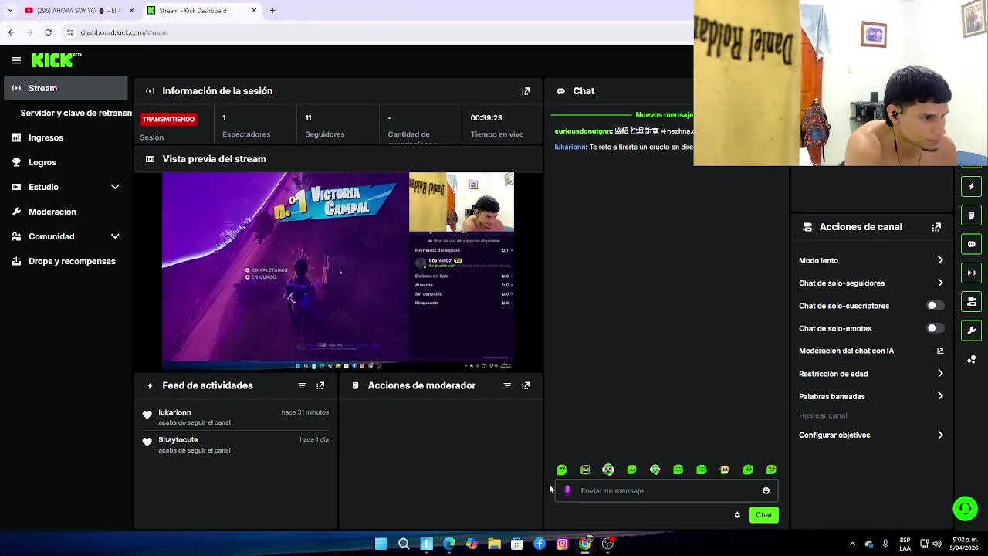Open the Modo lento options

click(x=871, y=260)
